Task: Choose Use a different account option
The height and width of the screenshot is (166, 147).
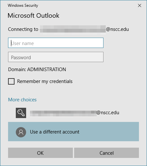Action: click(x=73, y=132)
